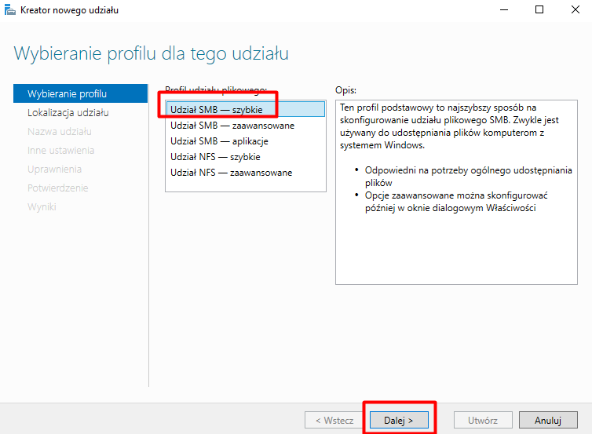Click the '< Wstecz' button
The height and width of the screenshot is (434, 592).
pos(334,420)
